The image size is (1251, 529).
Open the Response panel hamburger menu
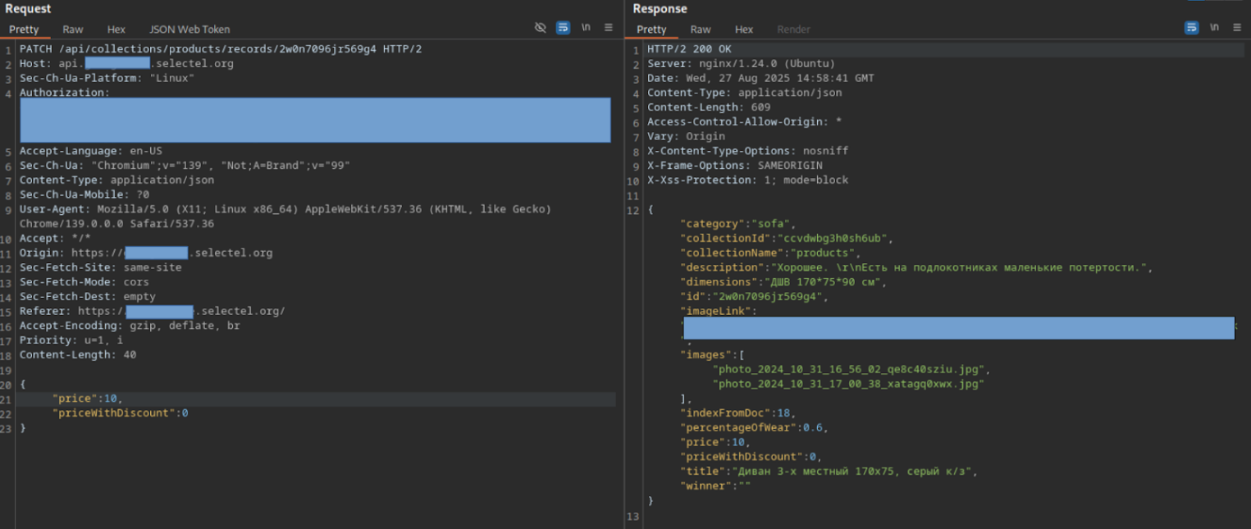click(x=1236, y=28)
